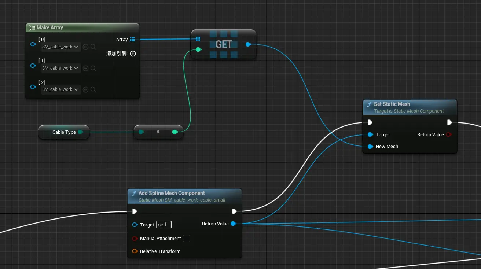The width and height of the screenshot is (481, 269).
Task: Open the element 2 mesh dropdown
Action: (x=60, y=89)
